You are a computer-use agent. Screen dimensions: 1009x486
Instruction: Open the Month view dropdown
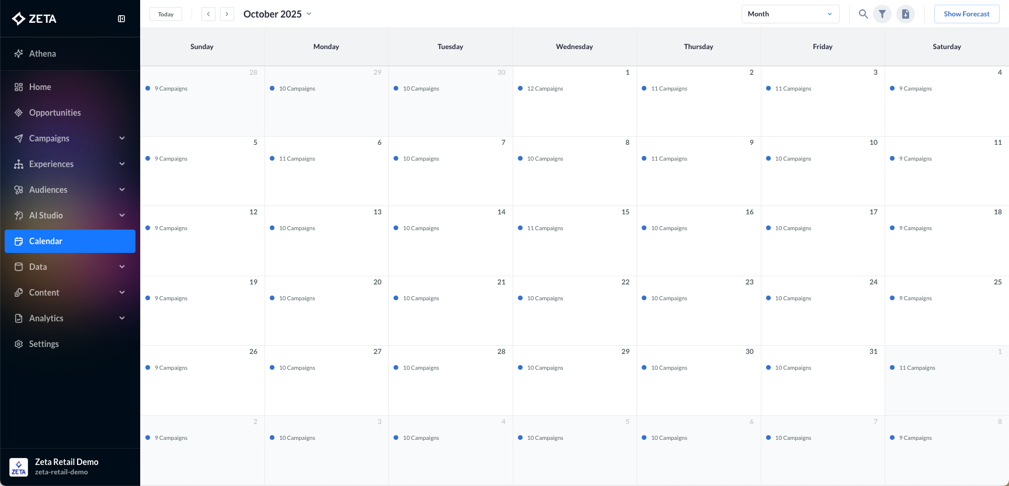(x=790, y=14)
